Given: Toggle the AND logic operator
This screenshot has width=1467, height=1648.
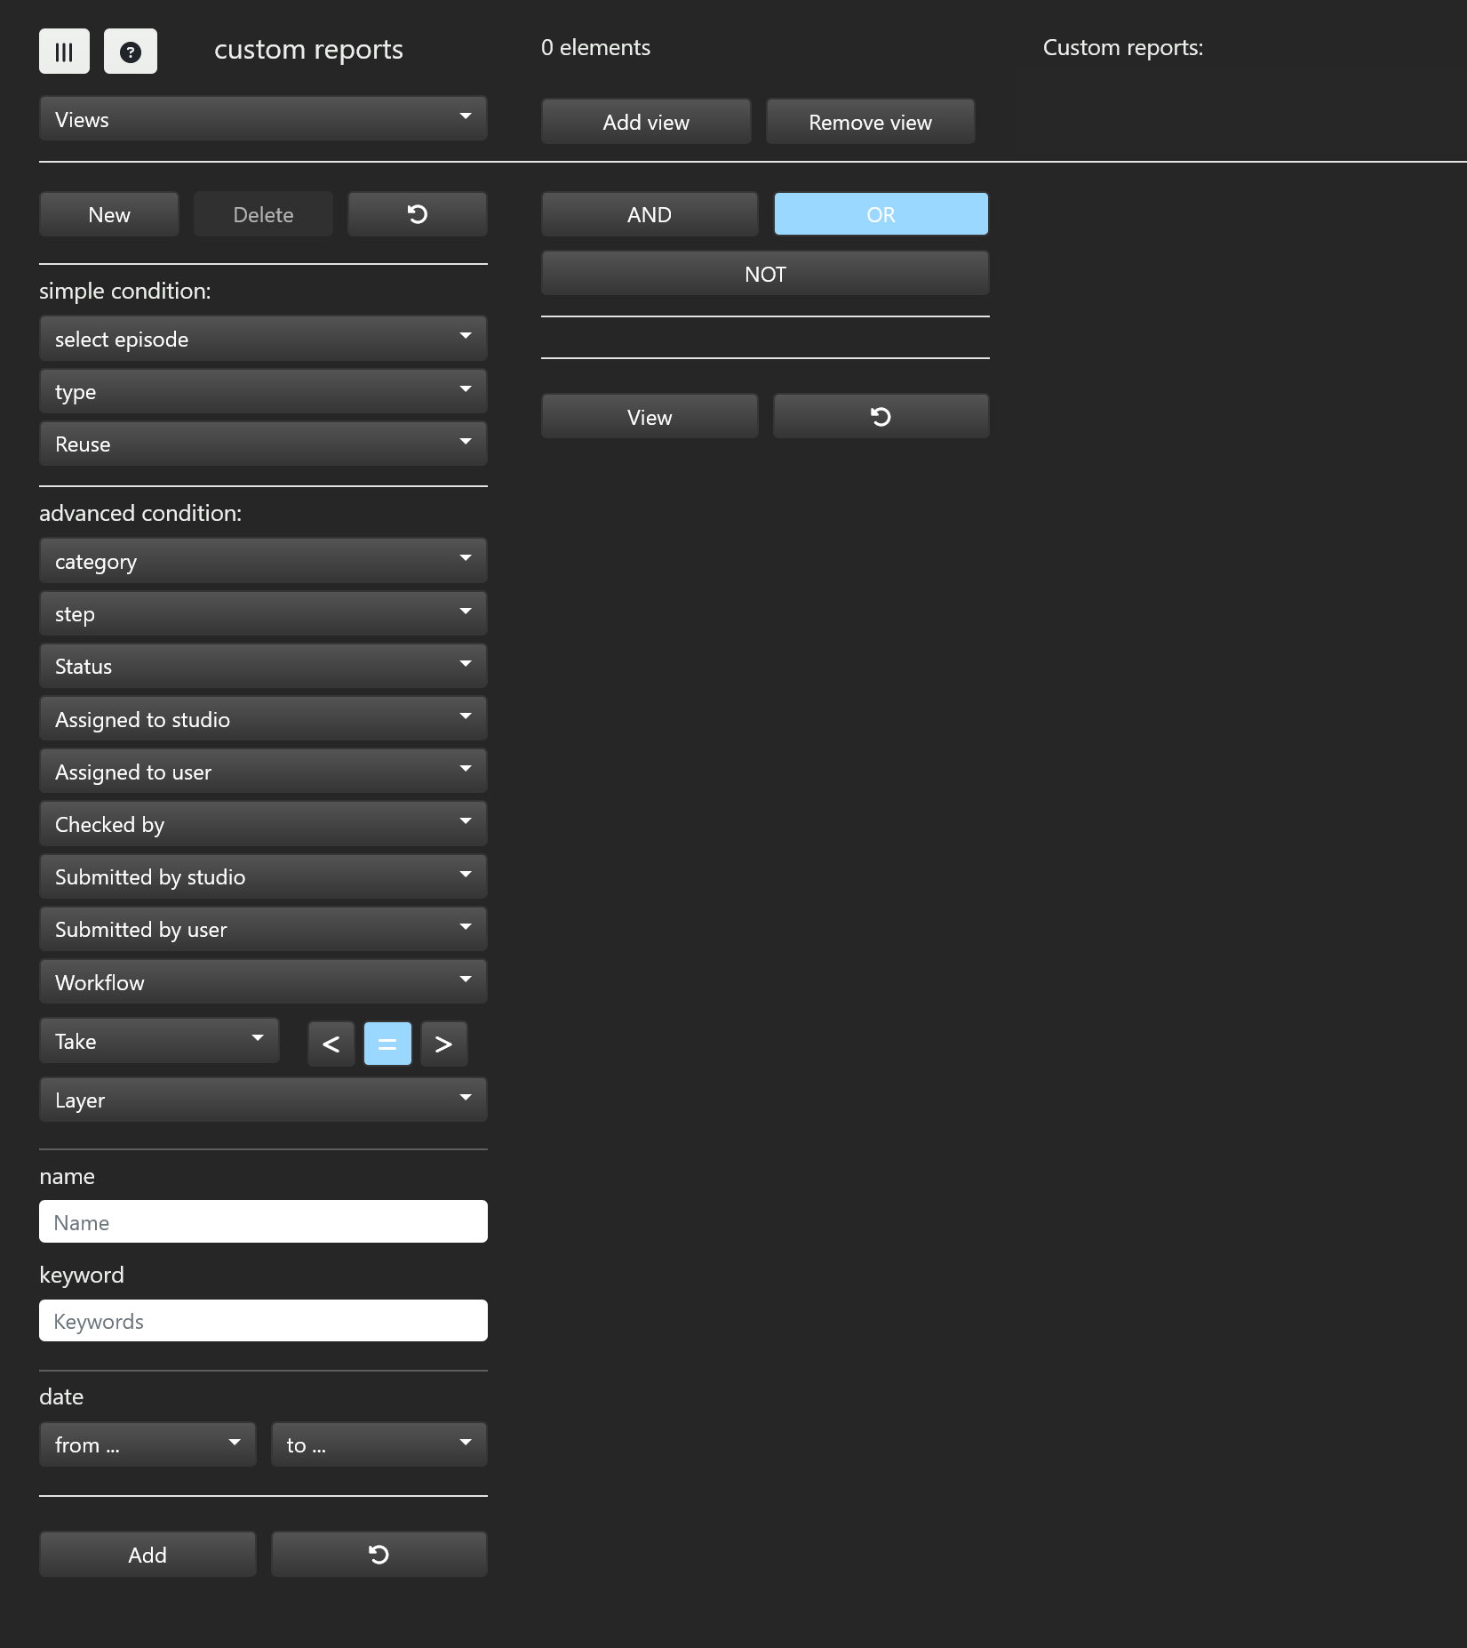Looking at the screenshot, I should 649,214.
